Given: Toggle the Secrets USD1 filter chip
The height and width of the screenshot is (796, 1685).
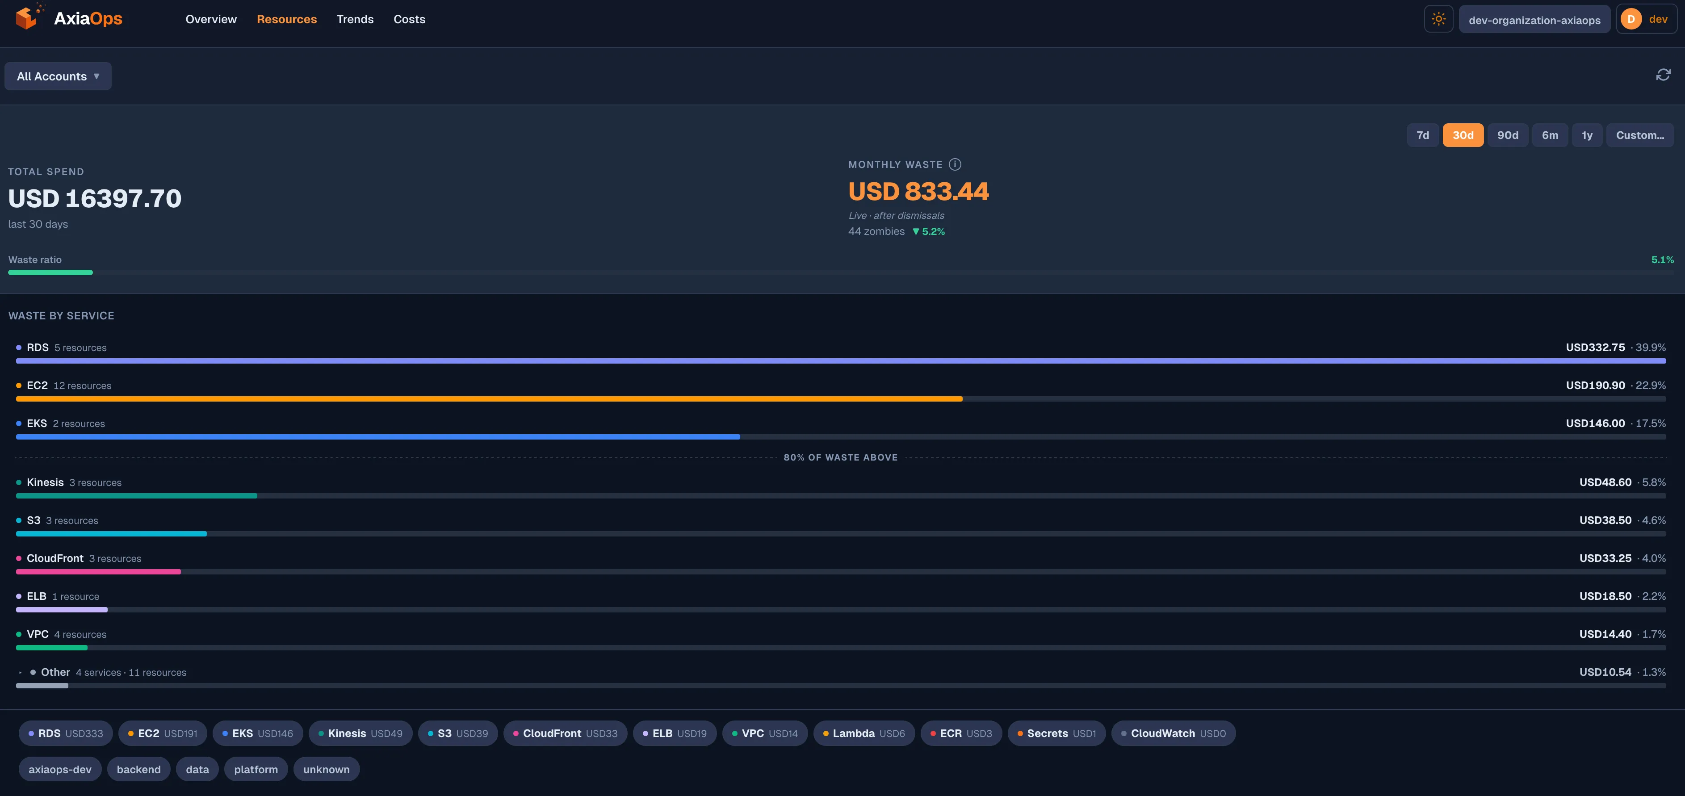Looking at the screenshot, I should coord(1056,733).
